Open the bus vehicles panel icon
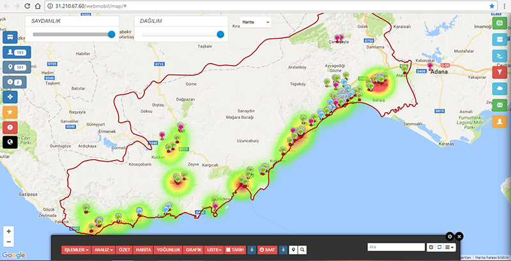 coord(10,38)
